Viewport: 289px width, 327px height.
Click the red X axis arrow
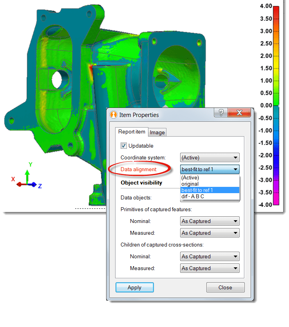[20, 184]
